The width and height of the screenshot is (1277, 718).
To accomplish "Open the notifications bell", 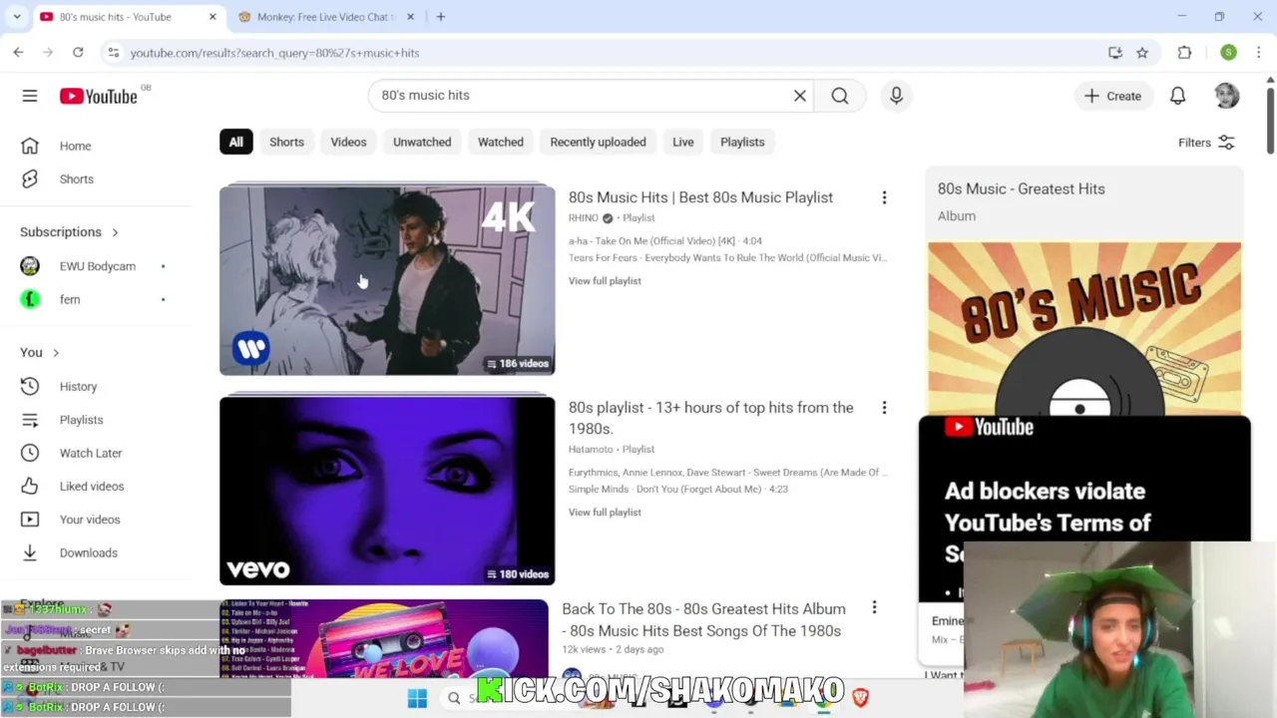I will (x=1178, y=96).
